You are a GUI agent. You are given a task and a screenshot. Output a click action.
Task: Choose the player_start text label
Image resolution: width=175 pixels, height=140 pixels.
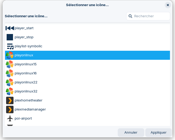pos(24,28)
